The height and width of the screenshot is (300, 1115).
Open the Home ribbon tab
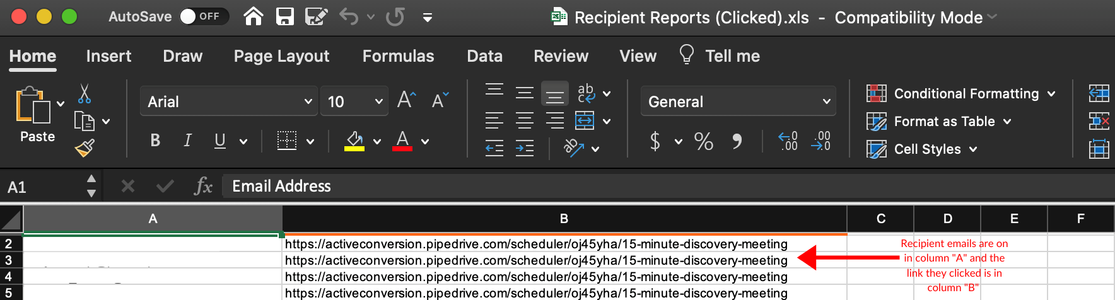click(x=33, y=56)
